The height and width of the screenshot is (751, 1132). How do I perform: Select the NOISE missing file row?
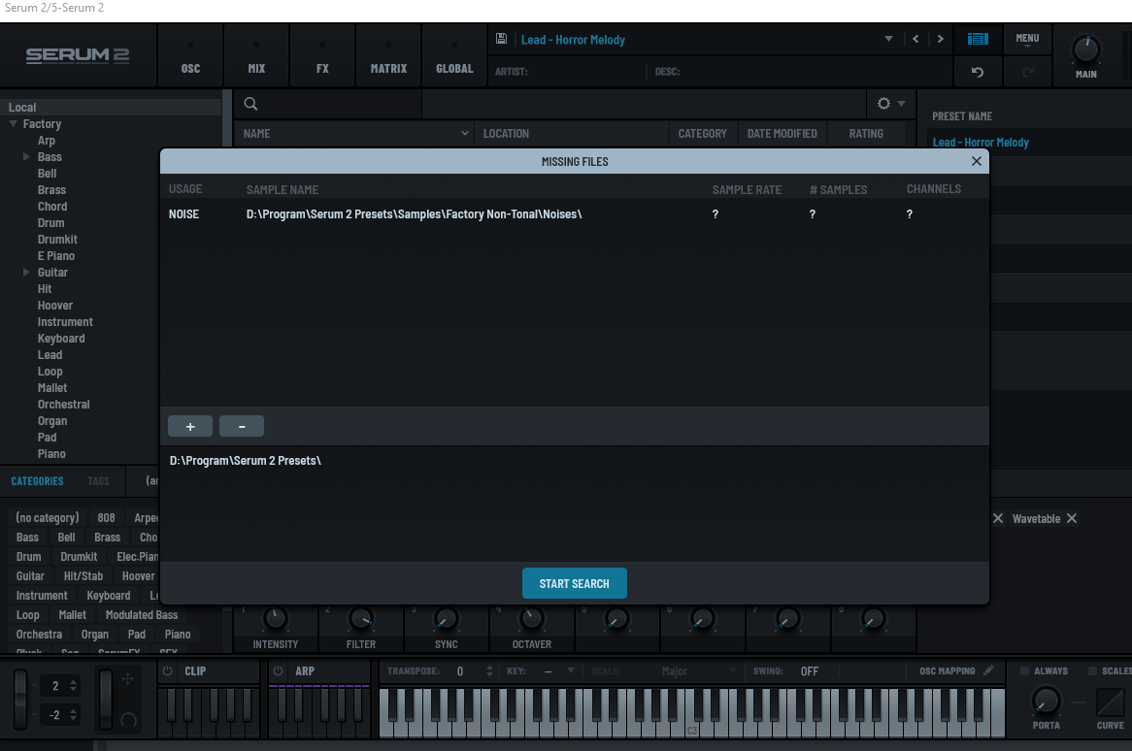click(574, 214)
